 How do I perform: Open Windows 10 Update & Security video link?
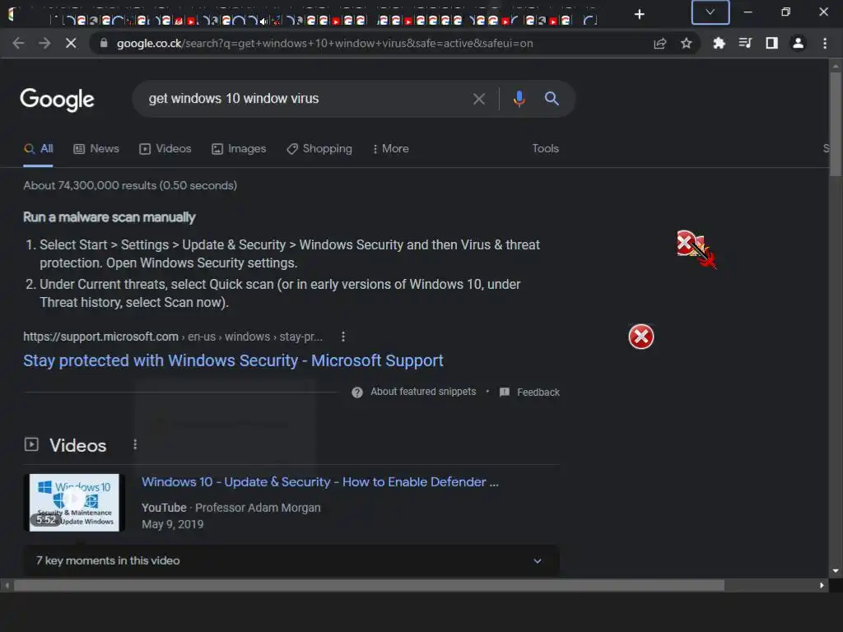(x=320, y=482)
